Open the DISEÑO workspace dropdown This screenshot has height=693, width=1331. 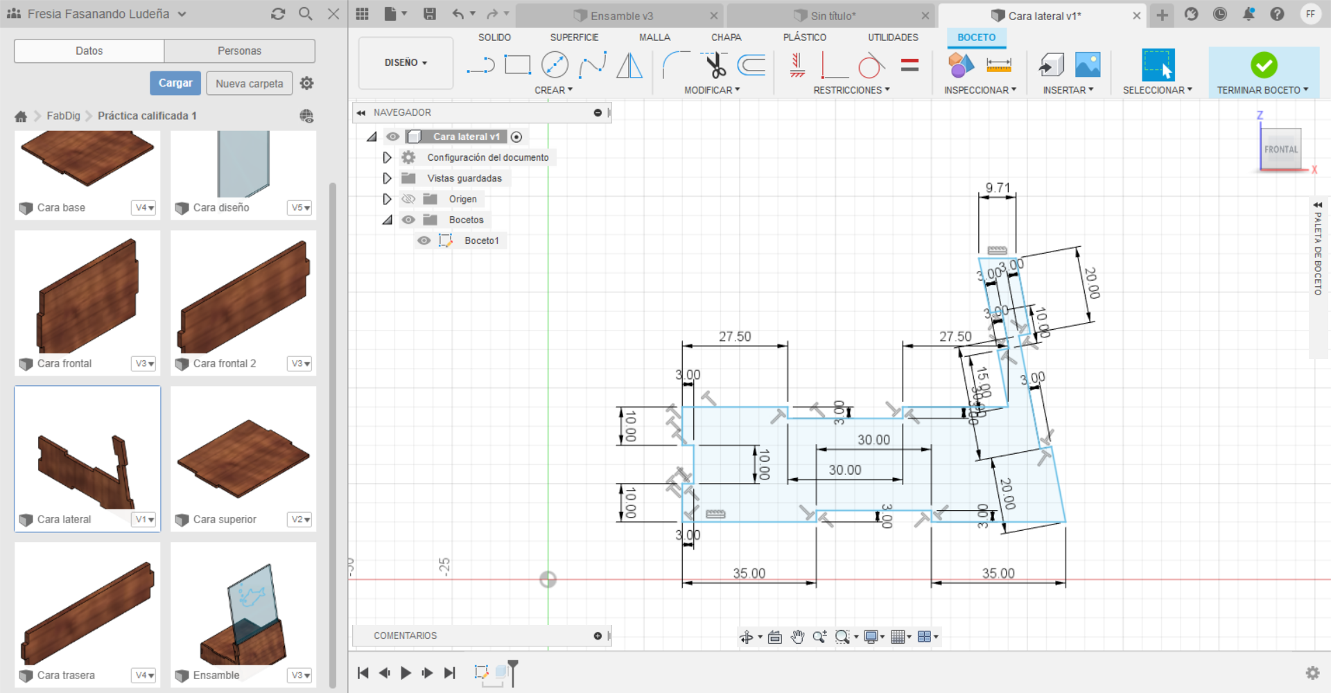click(x=406, y=62)
